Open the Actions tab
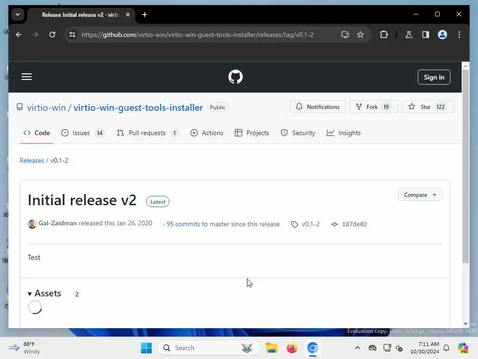This screenshot has height=359, width=478. (207, 133)
